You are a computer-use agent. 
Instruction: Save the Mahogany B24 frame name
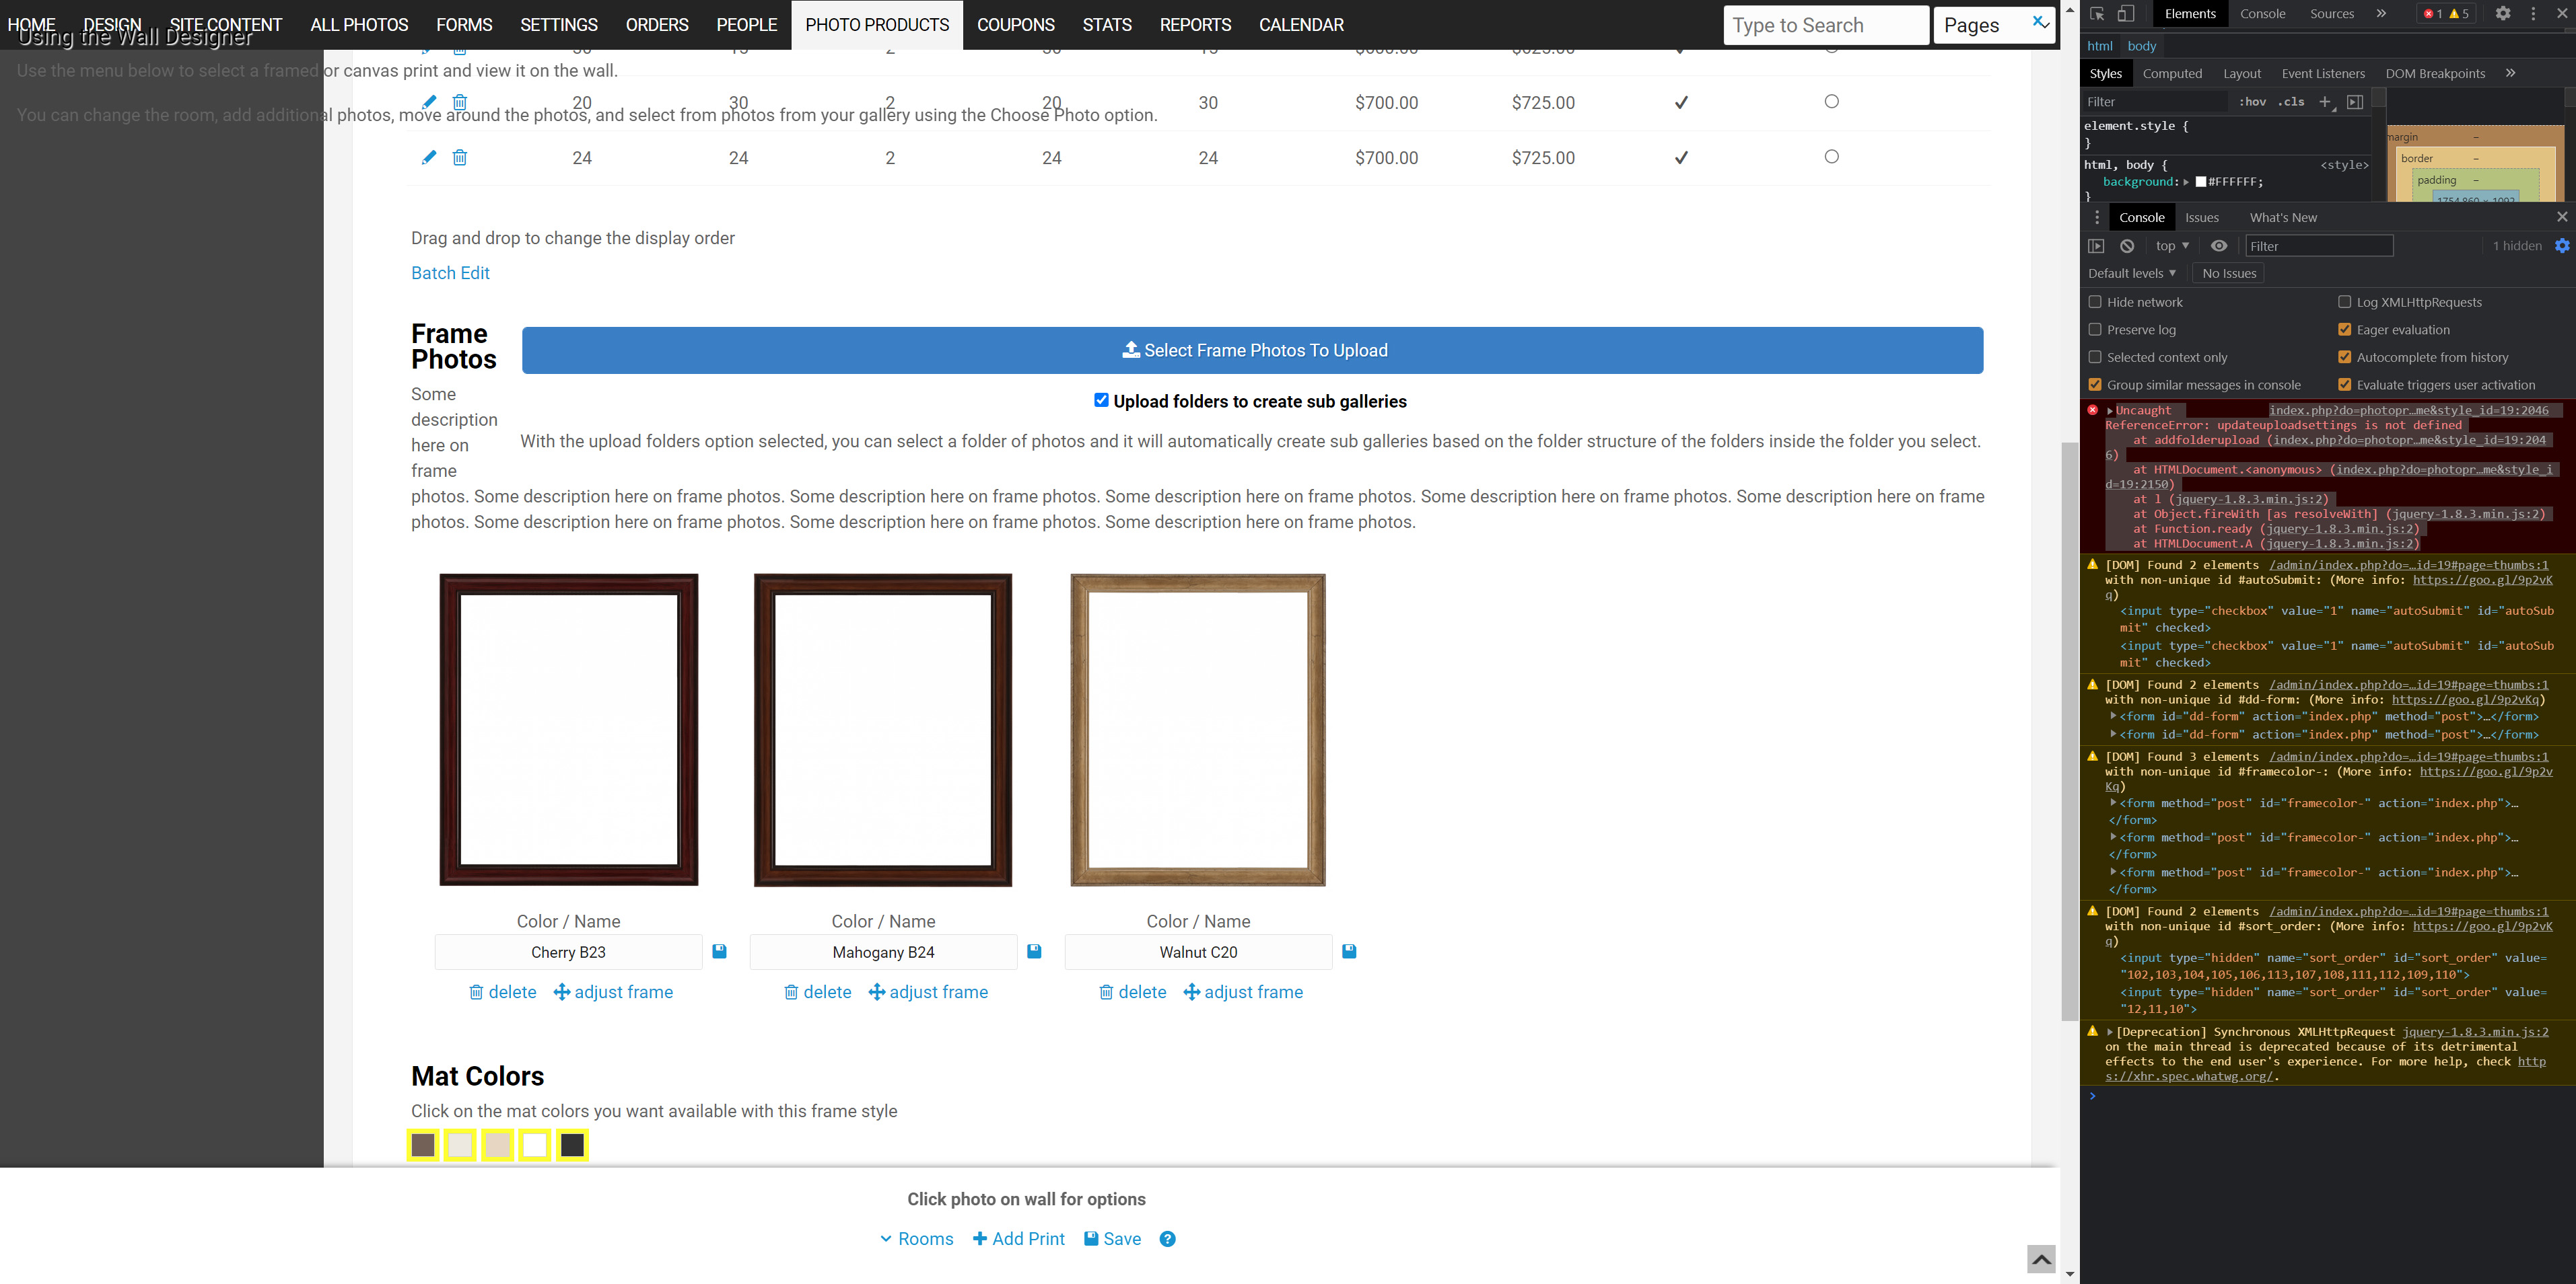click(x=1034, y=951)
